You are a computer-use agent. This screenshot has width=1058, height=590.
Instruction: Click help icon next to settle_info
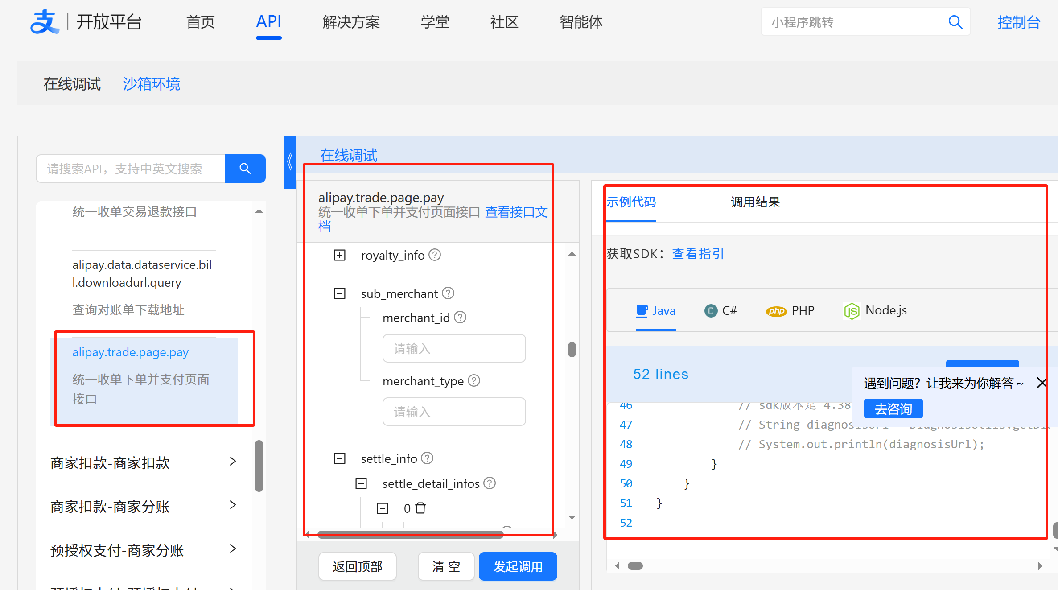click(427, 458)
